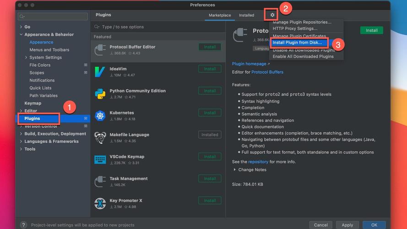Expand the System Settings node
The height and width of the screenshot is (229, 407).
click(26, 57)
